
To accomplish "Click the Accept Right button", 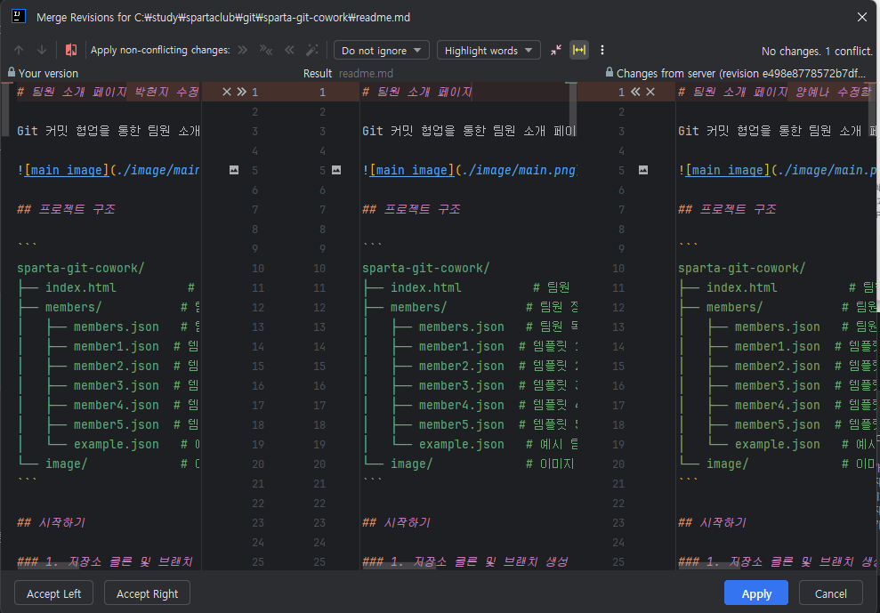I will tap(147, 593).
